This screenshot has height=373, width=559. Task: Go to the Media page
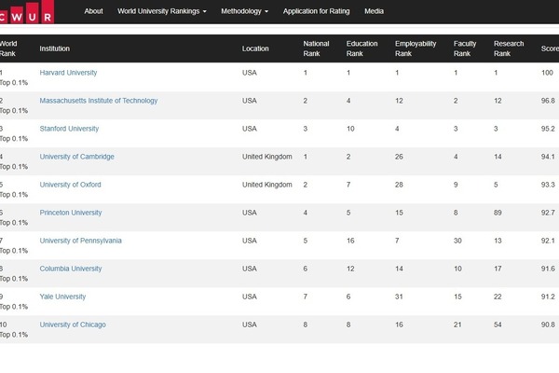[374, 11]
